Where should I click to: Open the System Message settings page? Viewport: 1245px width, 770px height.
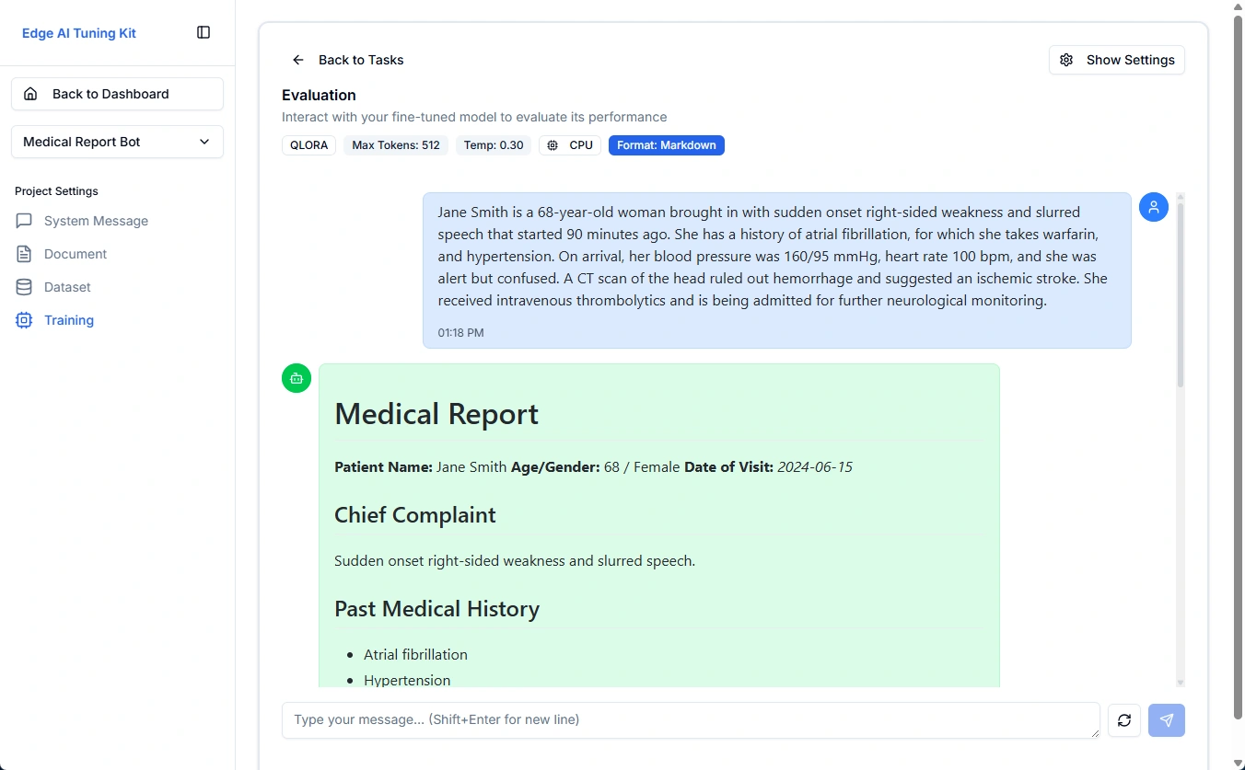tap(96, 221)
